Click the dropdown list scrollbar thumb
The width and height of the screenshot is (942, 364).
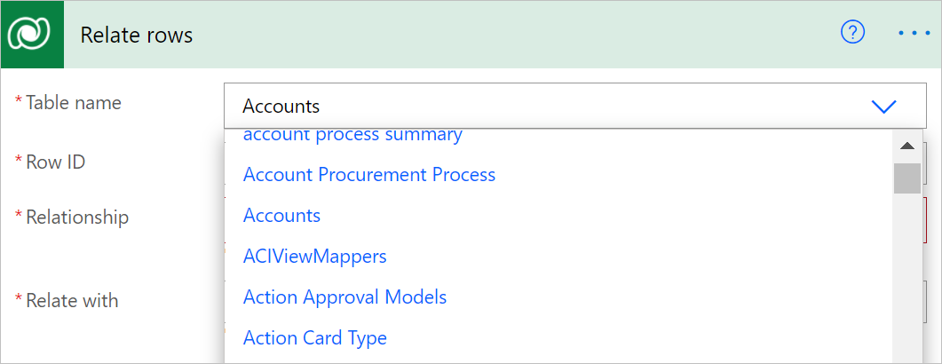tap(906, 178)
